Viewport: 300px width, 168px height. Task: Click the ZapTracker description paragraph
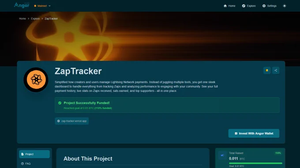click(x=136, y=86)
